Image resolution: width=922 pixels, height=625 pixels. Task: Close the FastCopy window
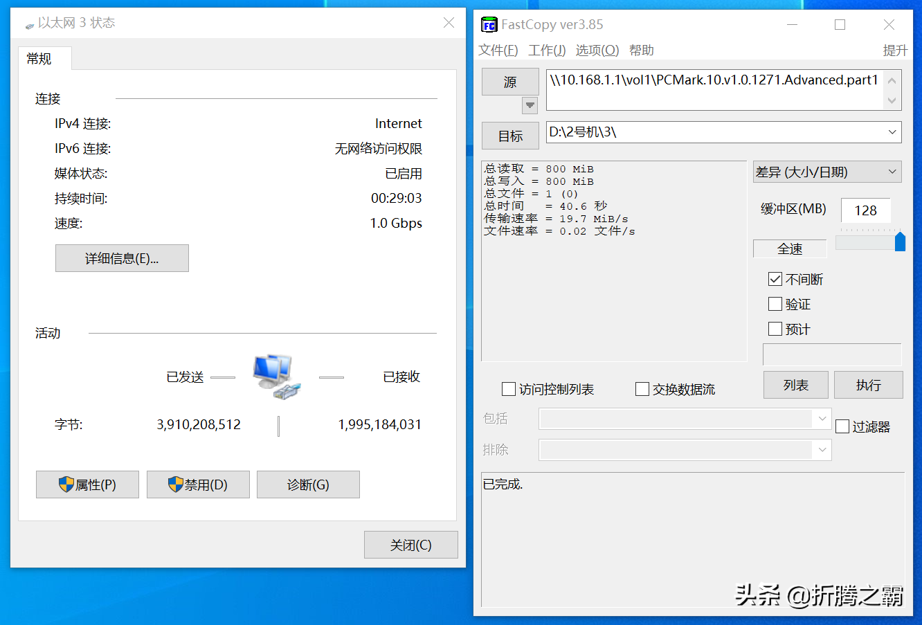(x=889, y=25)
